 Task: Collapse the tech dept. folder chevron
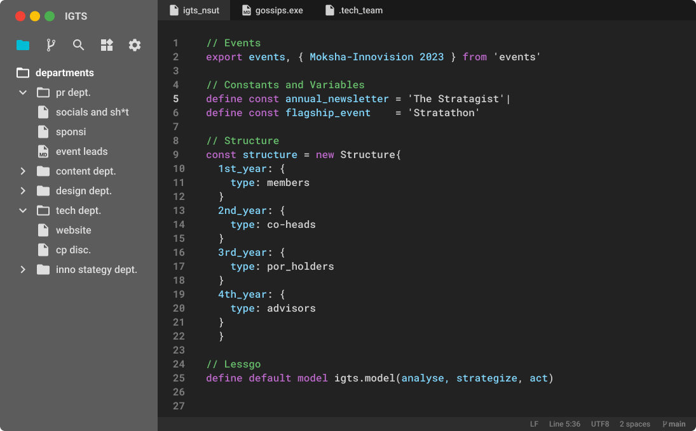click(23, 210)
